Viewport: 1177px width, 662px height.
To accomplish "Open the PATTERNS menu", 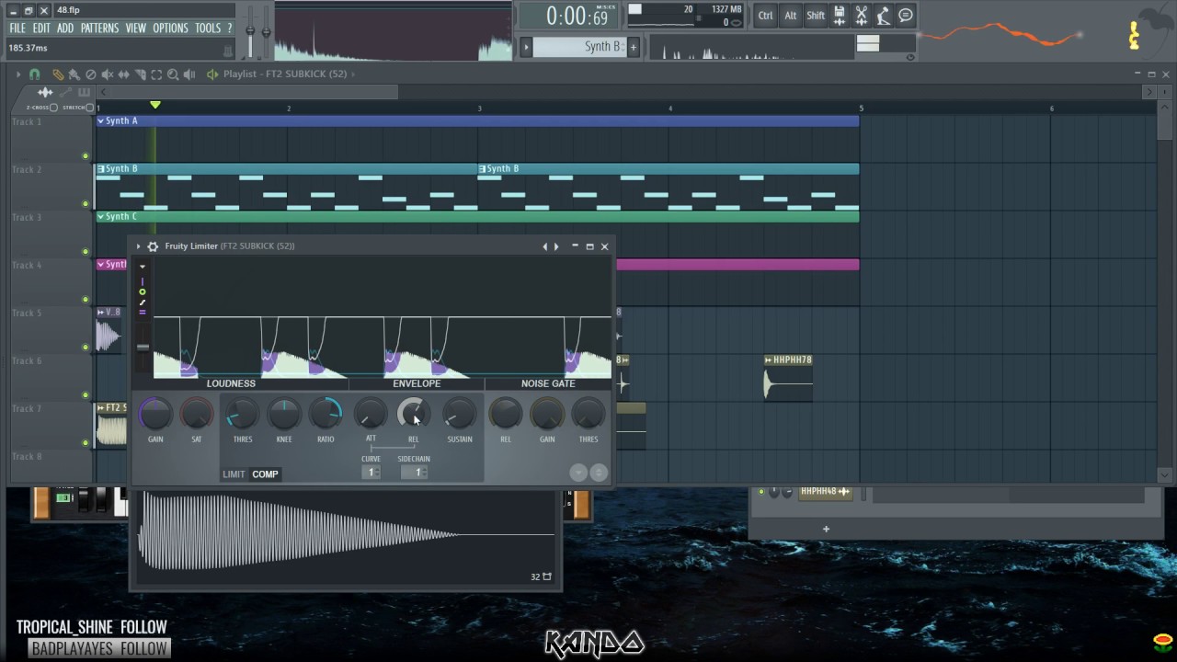I will point(99,29).
